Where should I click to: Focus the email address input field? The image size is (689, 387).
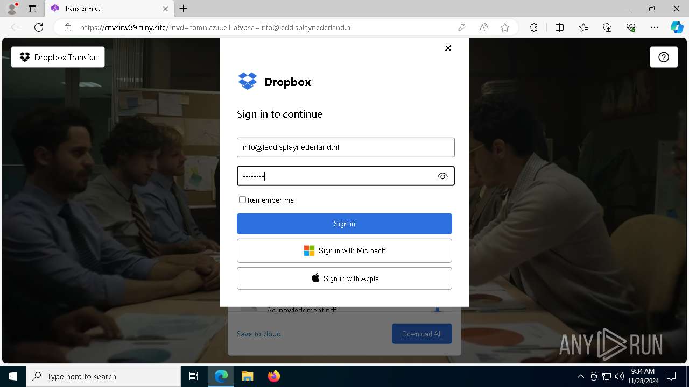[346, 147]
